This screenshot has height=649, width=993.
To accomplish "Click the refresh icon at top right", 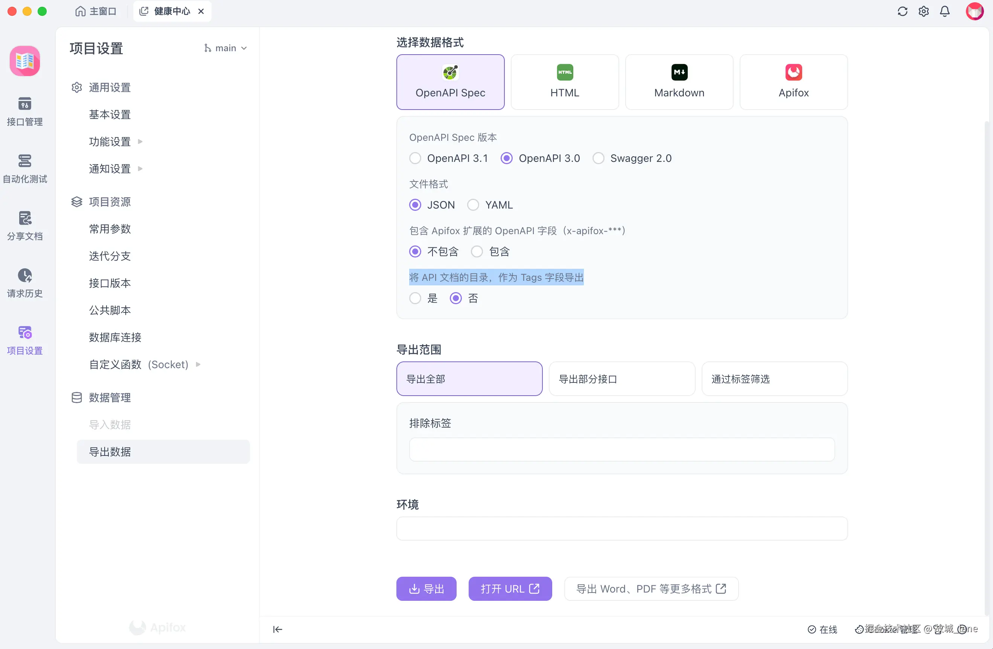I will click(x=902, y=11).
